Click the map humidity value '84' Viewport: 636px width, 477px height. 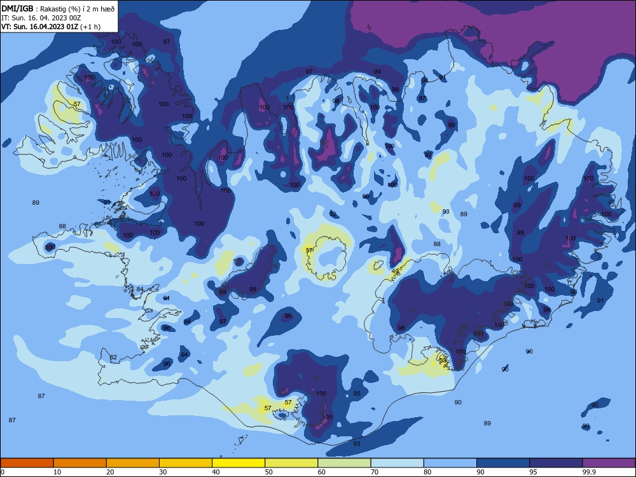(139, 289)
